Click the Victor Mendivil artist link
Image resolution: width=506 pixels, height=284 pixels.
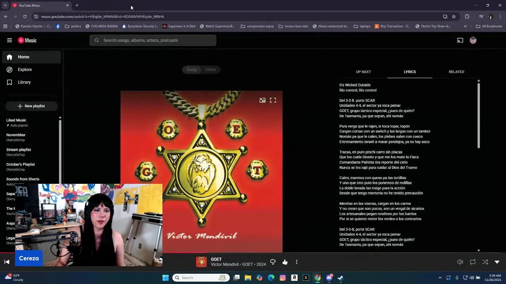click(224, 264)
